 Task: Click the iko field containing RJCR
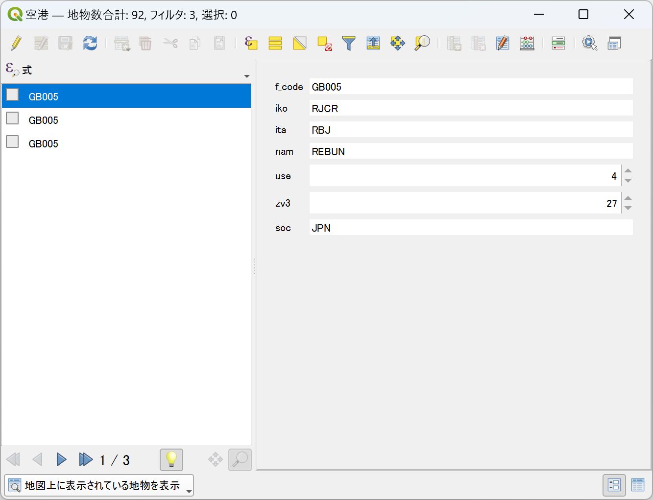point(471,108)
